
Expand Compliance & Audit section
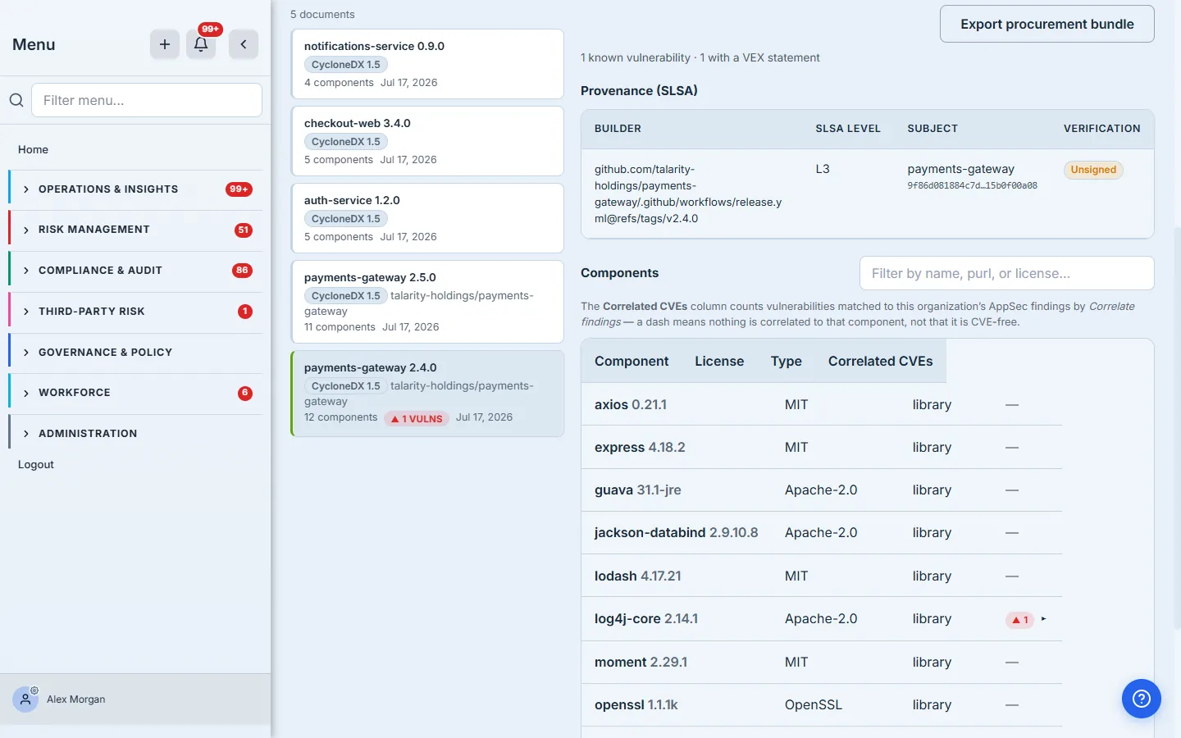(x=136, y=271)
